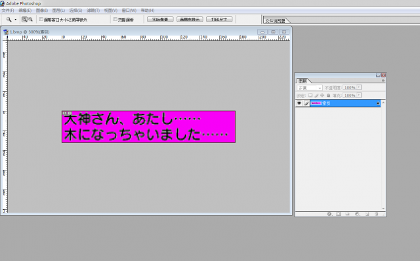Click the Fit On Screen button
Image resolution: width=420 pixels, height=261 pixels.
(x=190, y=19)
